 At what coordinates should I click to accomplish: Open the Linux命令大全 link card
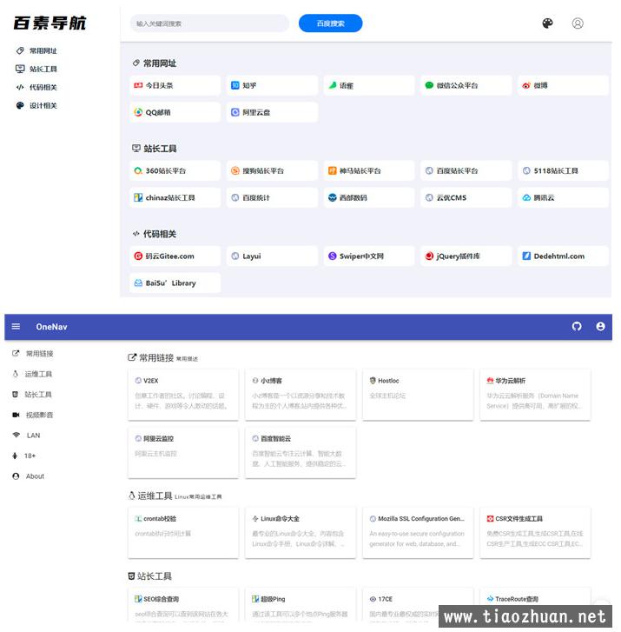(x=301, y=533)
